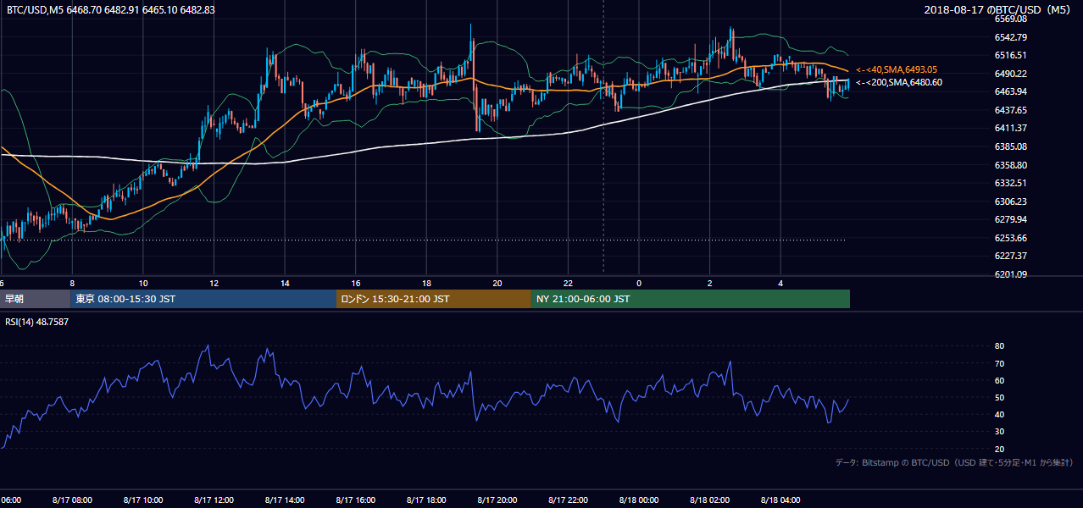Click hour label 8 below the price chart
This screenshot has width=1083, height=508.
pos(72,283)
